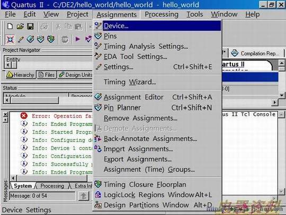This screenshot has width=286, height=215.
Task: Click the Assignment Editor toolbar icon
Action: [31, 39]
